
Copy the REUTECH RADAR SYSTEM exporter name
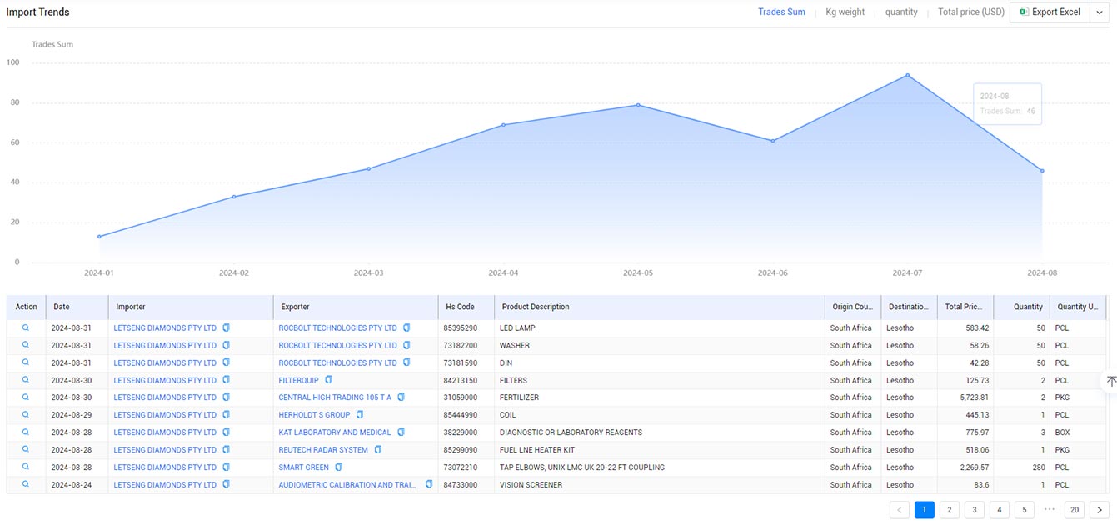tap(377, 449)
